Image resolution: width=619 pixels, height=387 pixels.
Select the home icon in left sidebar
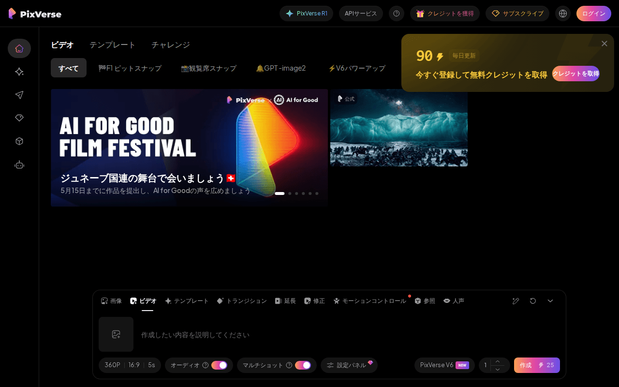(19, 48)
